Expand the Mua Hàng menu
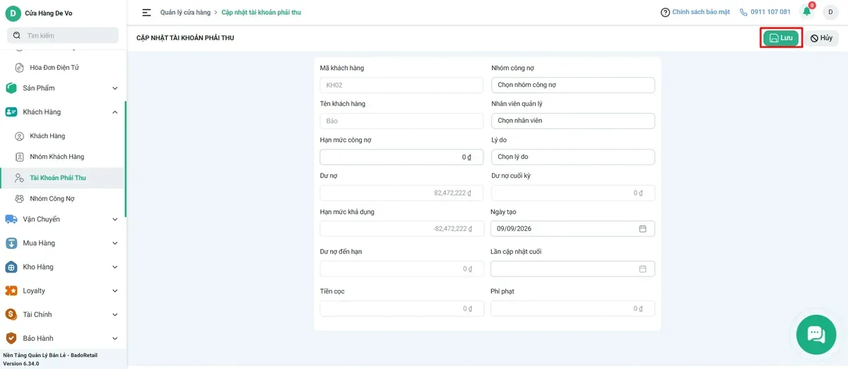848x369 pixels. tap(62, 243)
